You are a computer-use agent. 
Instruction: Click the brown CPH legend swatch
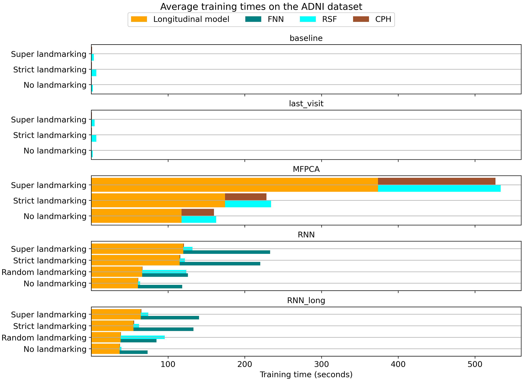click(x=361, y=19)
